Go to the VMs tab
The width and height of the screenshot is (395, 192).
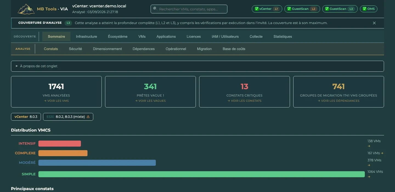(142, 36)
